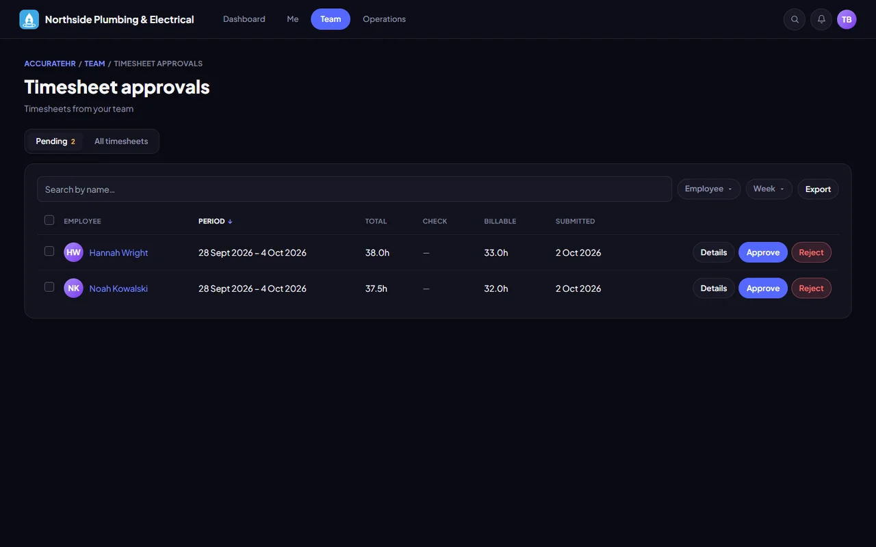
Task: Open Hannah Wright's profile link
Action: click(118, 253)
